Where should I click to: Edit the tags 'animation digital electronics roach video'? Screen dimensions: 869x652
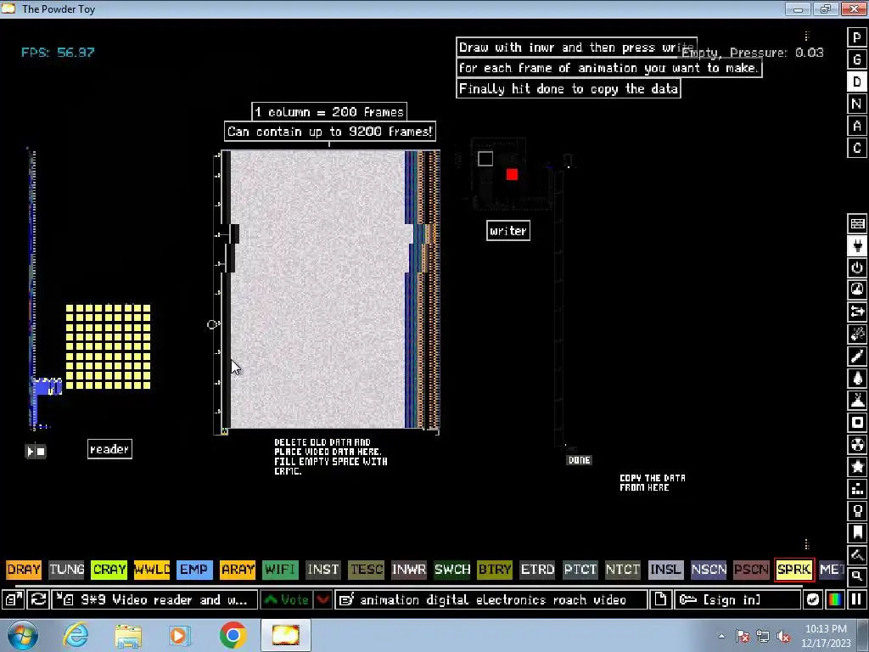[491, 599]
